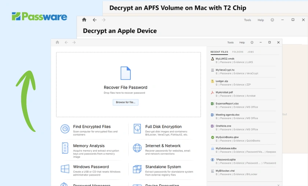Click the Full Disk Encryption icon
The width and height of the screenshot is (308, 186).
(137, 129)
